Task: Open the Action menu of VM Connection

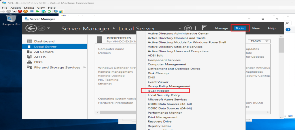Action: click(16, 7)
